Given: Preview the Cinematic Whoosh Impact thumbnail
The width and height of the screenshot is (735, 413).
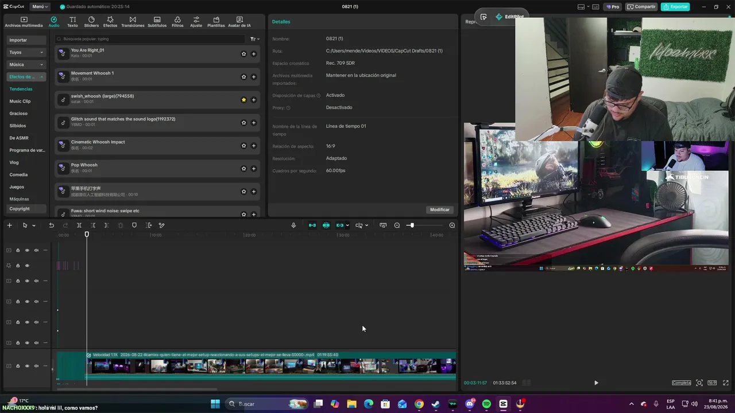Looking at the screenshot, I should tap(63, 145).
